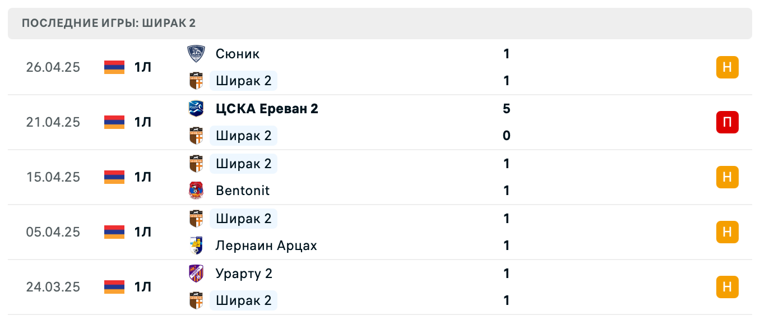760x324 pixels.
Task: Click Armenian flag in the 24.03.25 row
Action: point(114,287)
